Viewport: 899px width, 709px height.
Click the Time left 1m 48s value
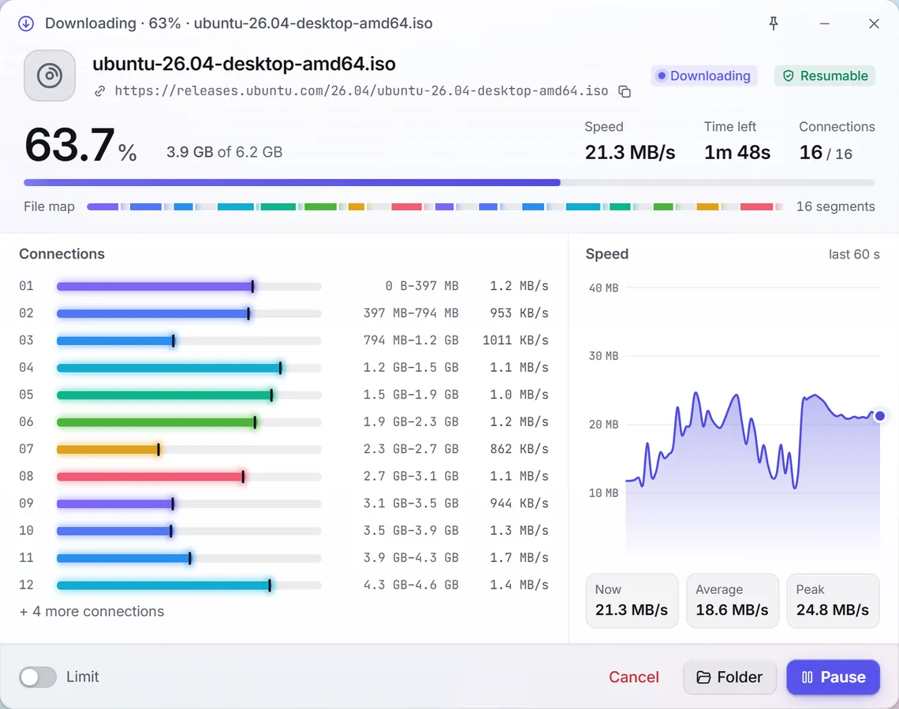point(737,153)
